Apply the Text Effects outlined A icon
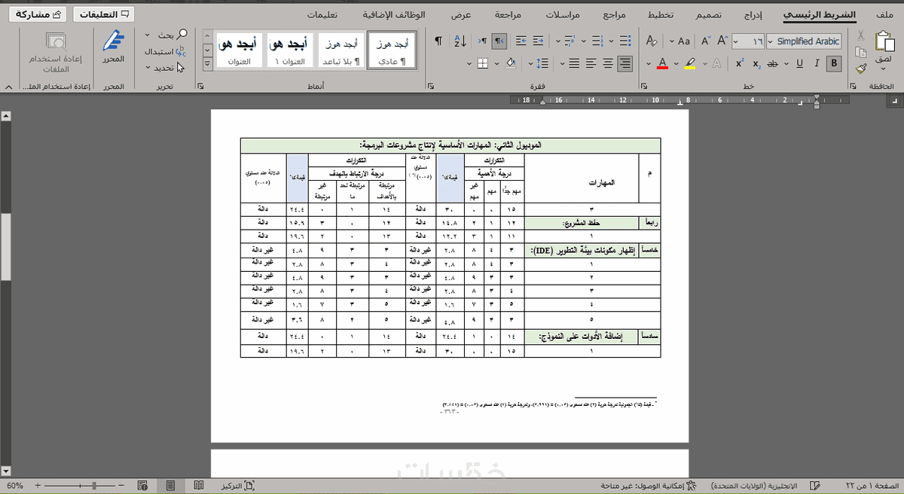The image size is (904, 494). tap(716, 63)
